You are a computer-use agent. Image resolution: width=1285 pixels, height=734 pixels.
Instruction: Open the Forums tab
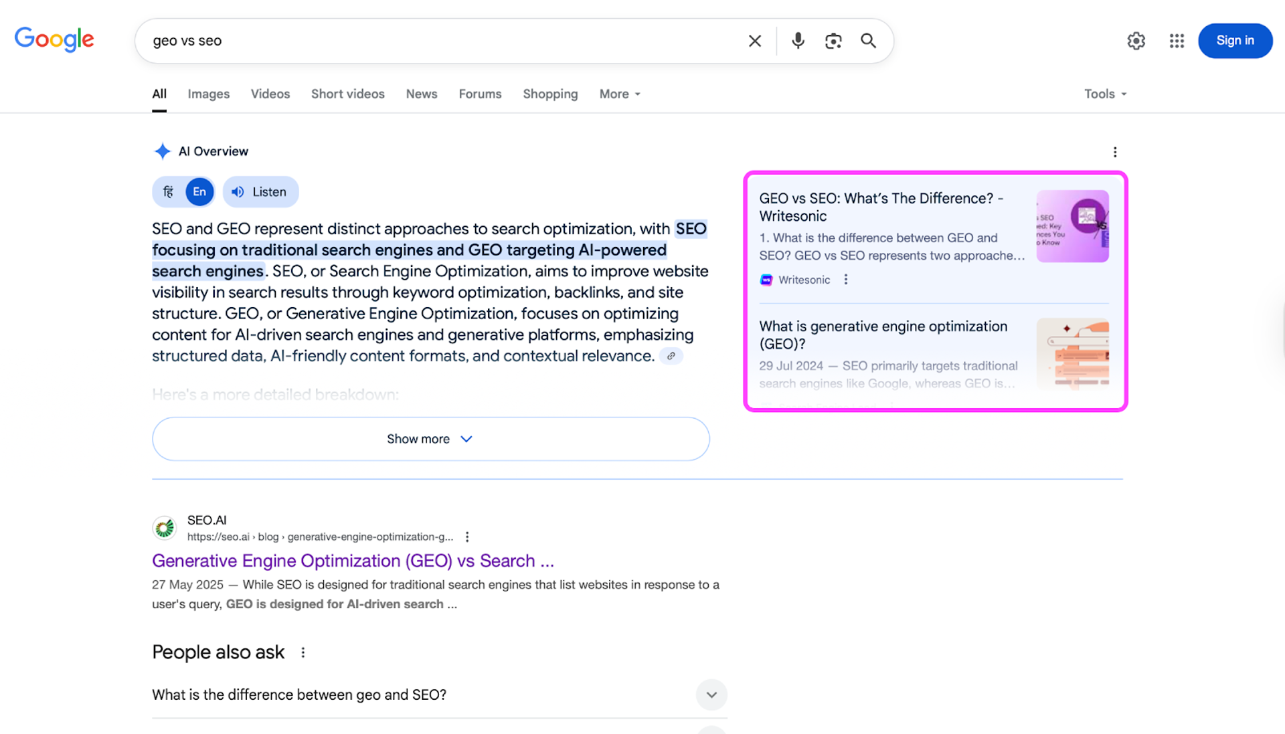(x=480, y=94)
